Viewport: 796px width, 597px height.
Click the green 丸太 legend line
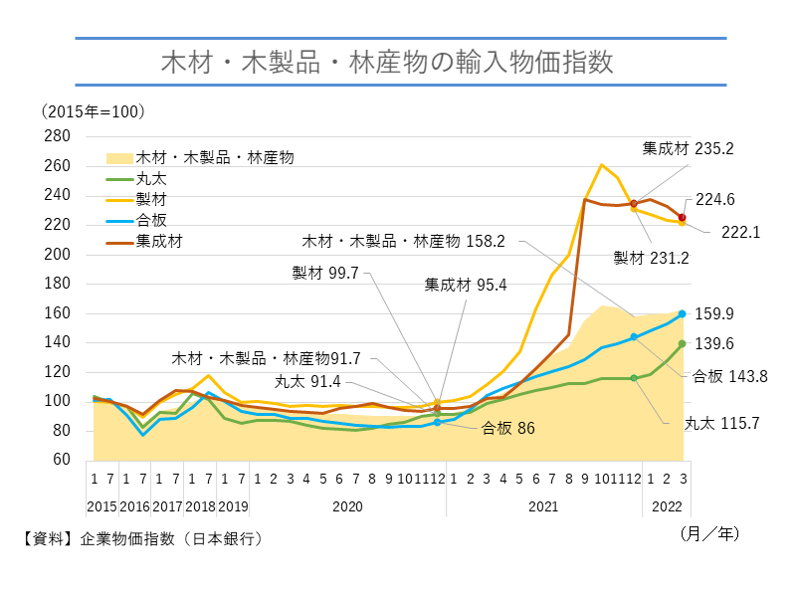click(x=118, y=179)
